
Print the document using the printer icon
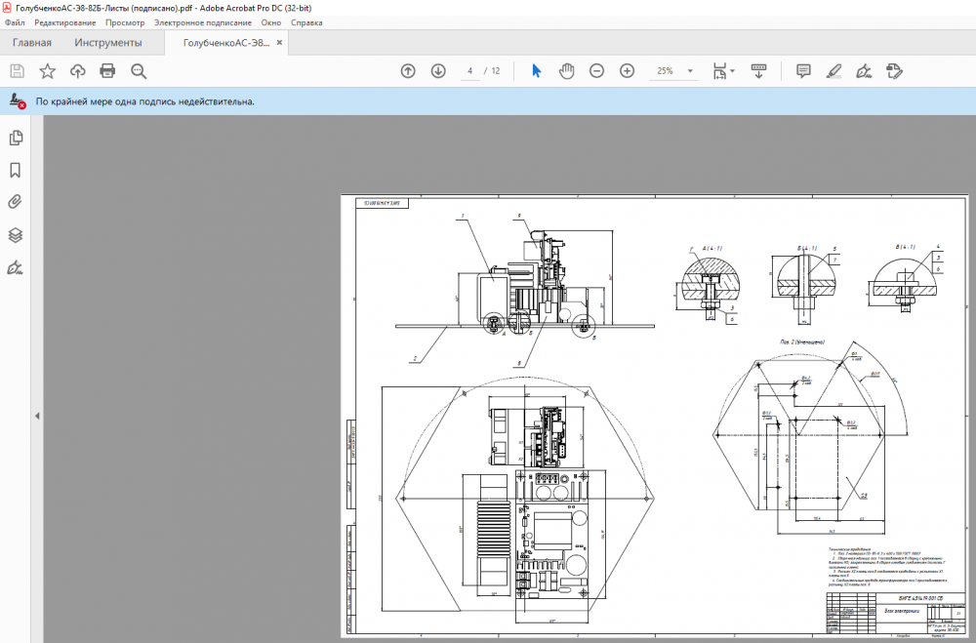coord(108,71)
